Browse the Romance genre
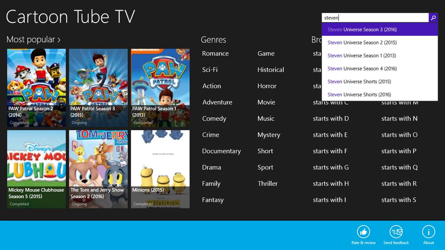The image size is (445, 250). coord(215,53)
